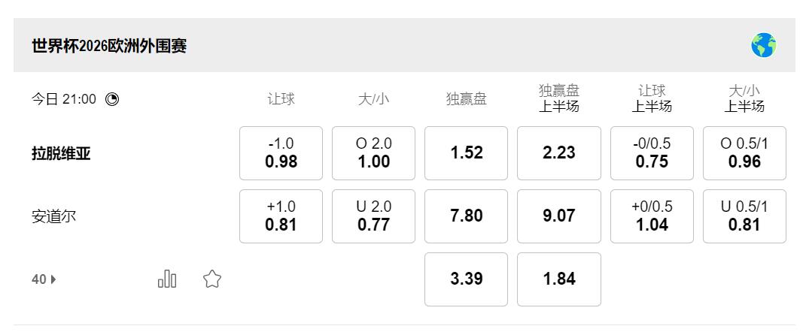Click the globe icon in league header

[x=763, y=46]
